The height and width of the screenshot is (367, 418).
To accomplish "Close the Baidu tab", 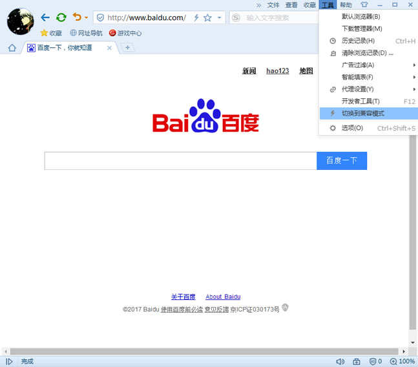I will (109, 48).
